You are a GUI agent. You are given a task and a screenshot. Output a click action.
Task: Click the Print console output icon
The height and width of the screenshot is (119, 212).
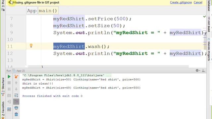pos(16,108)
